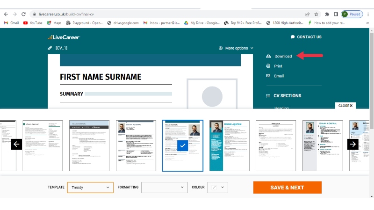Bookmark this page with the star icon
This screenshot has height=210, width=374.
[316, 14]
